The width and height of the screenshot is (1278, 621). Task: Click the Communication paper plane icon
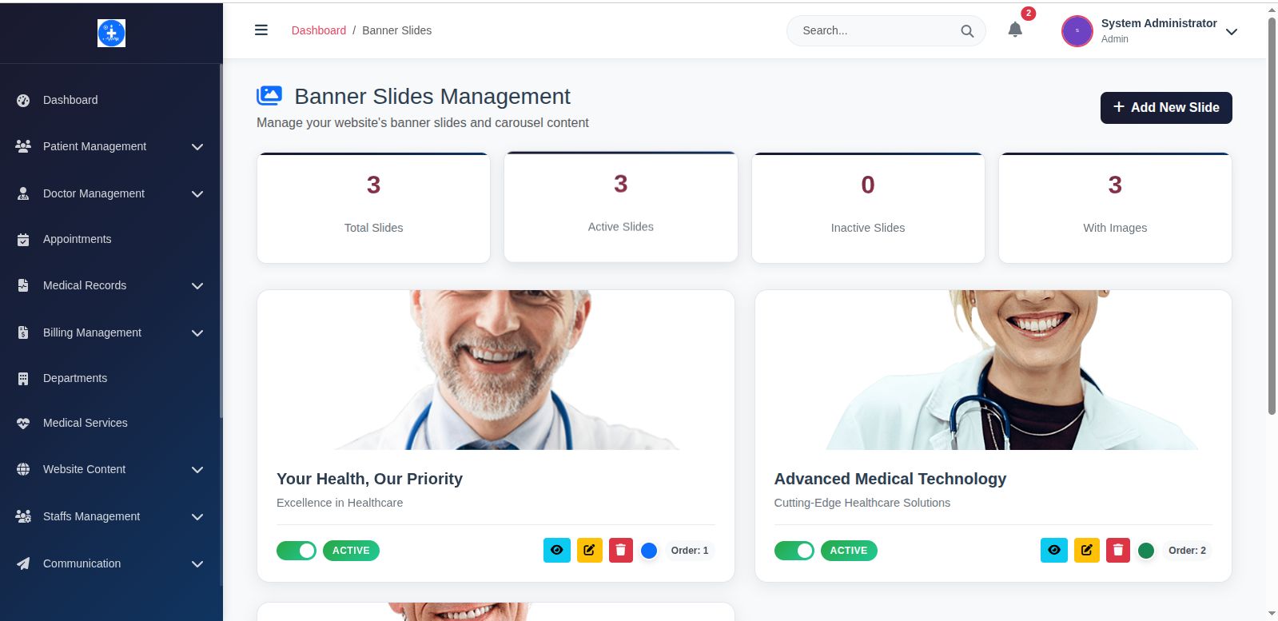point(23,563)
